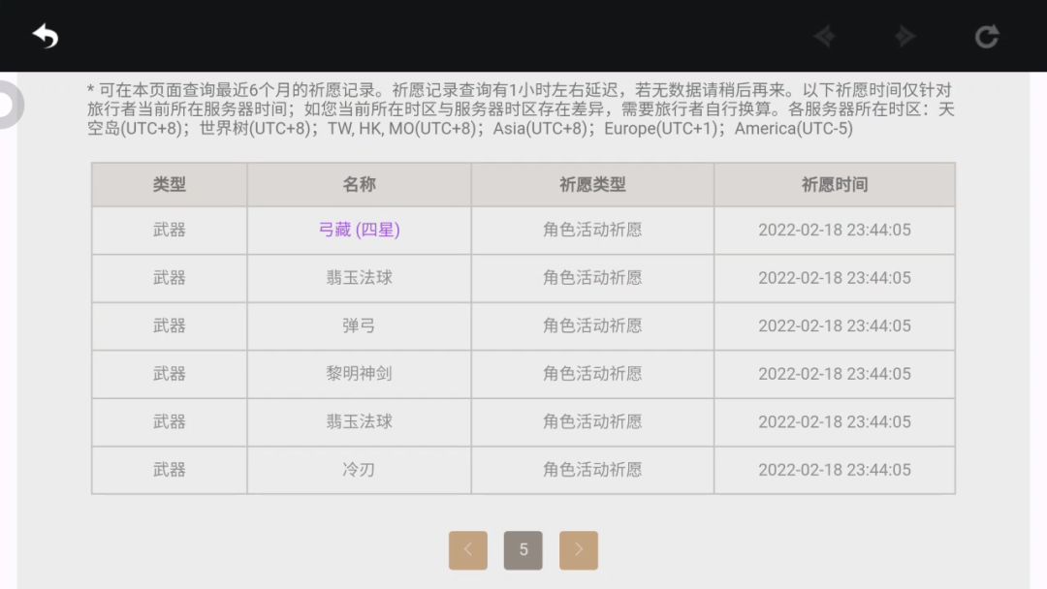Screen dimensions: 1047x589
Task: Click 武器 type in the 冷刃 row
Action: [x=169, y=470]
